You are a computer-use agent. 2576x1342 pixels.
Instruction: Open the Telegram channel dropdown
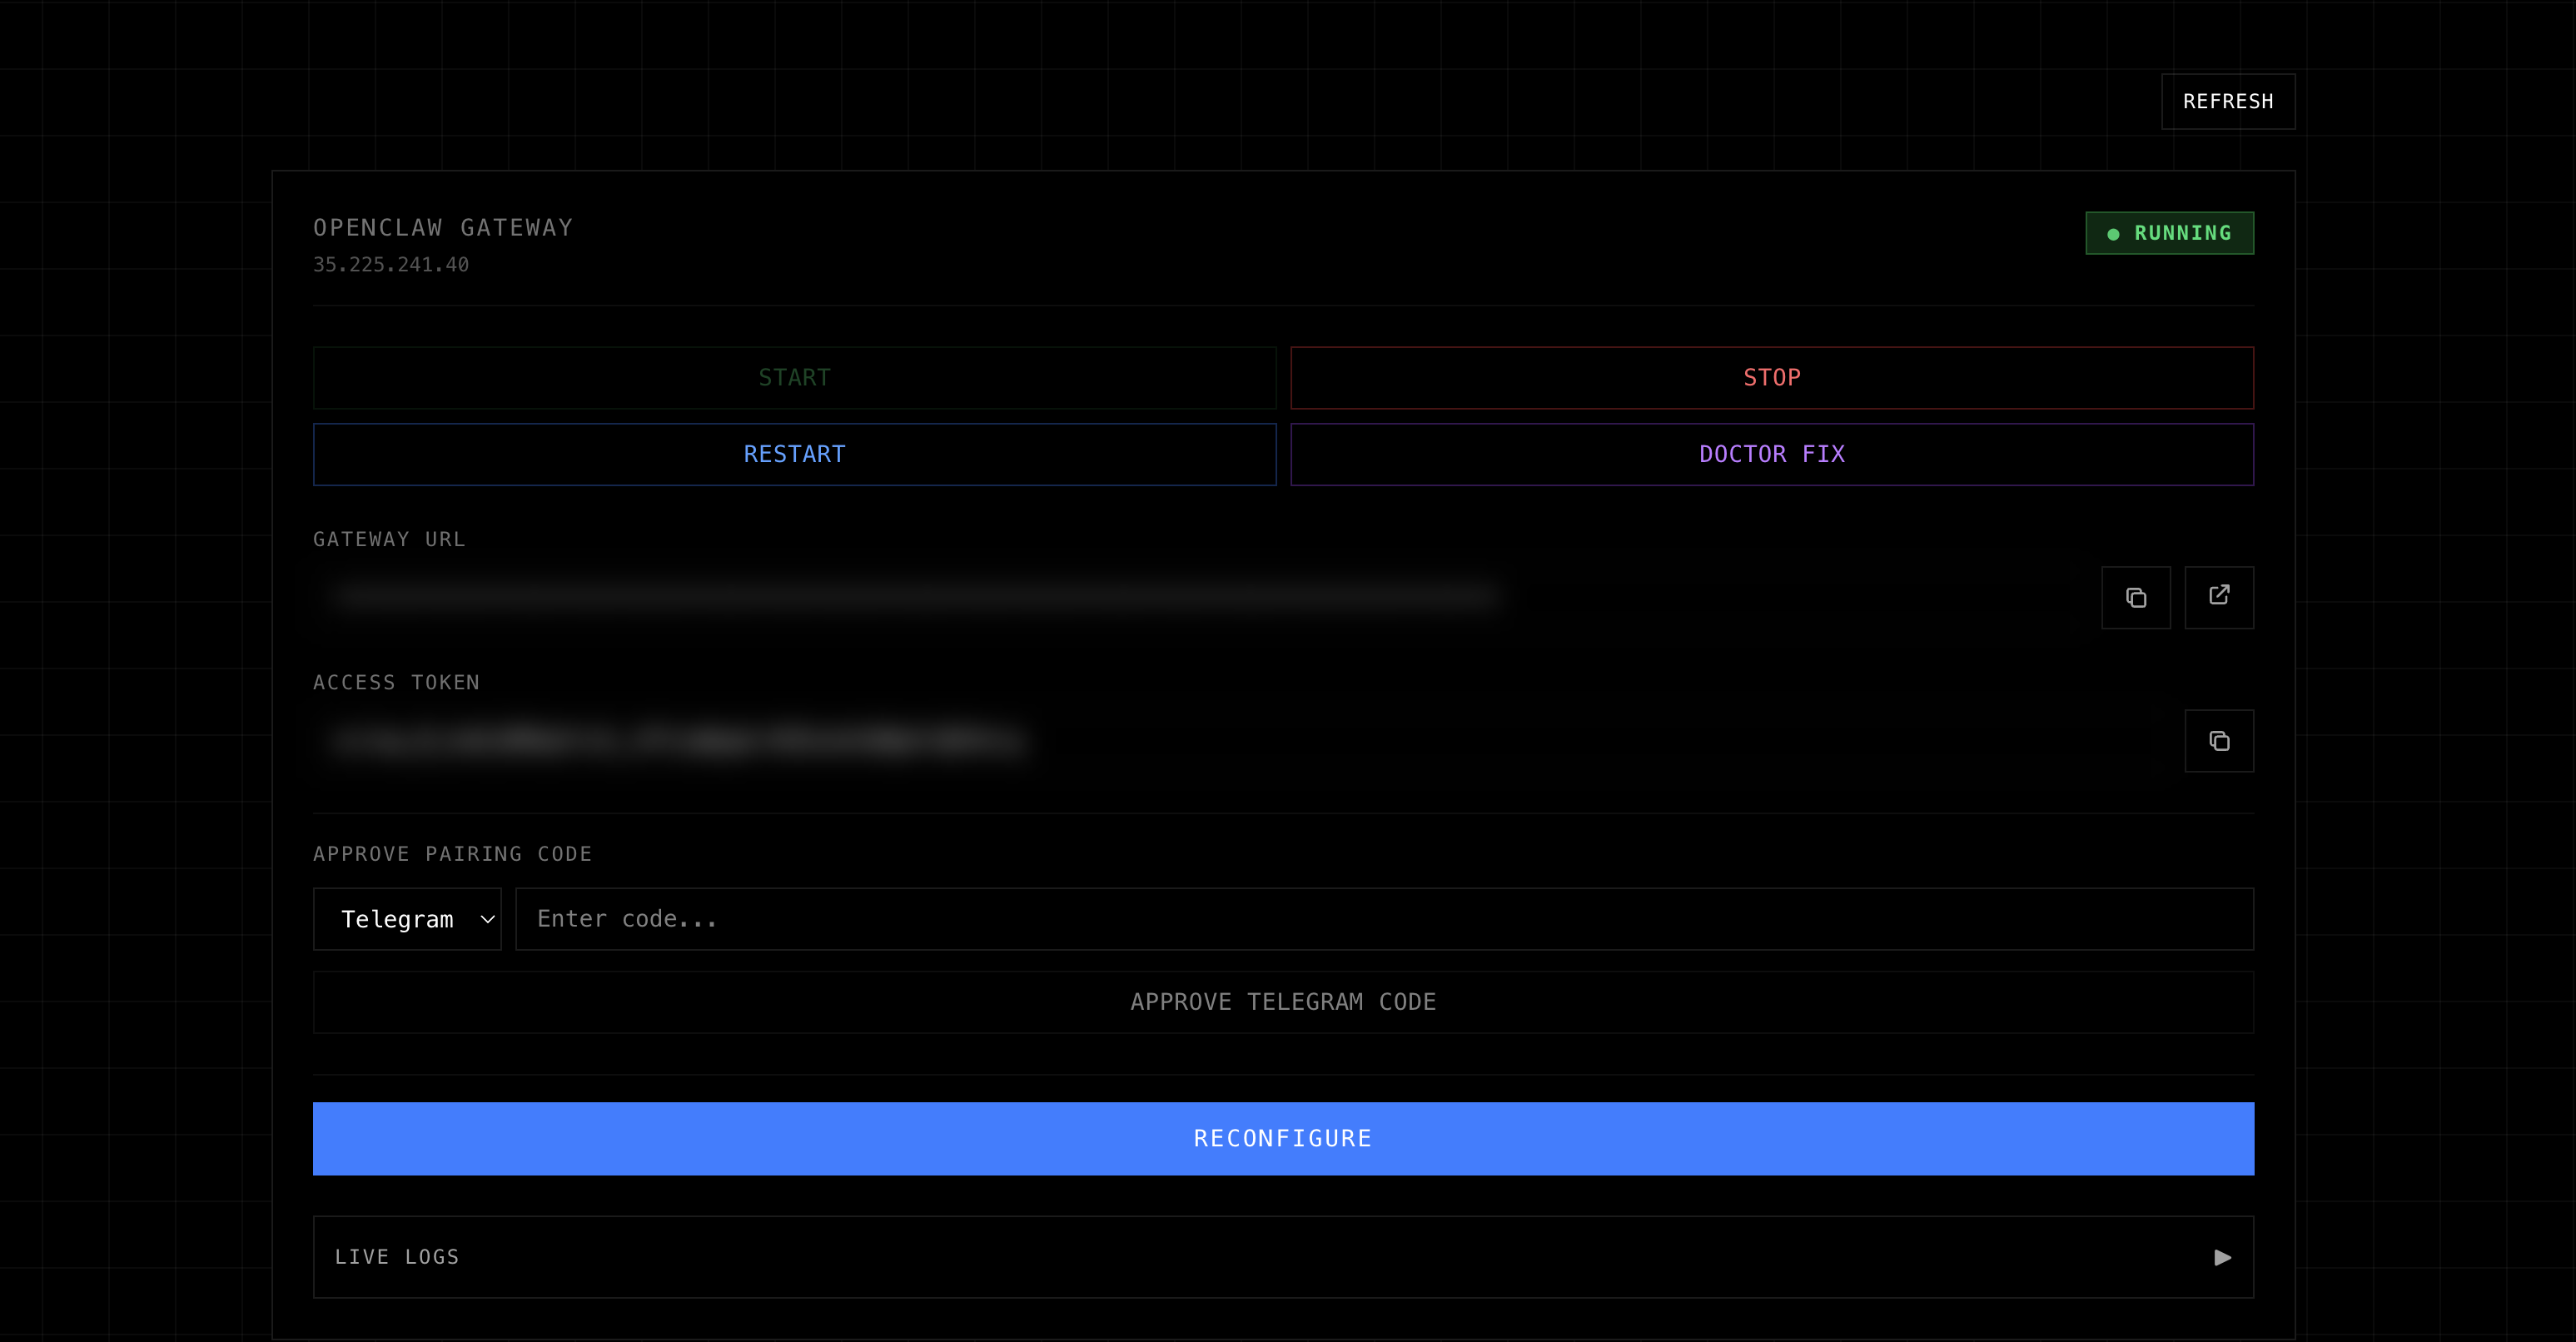pyautogui.click(x=398, y=919)
